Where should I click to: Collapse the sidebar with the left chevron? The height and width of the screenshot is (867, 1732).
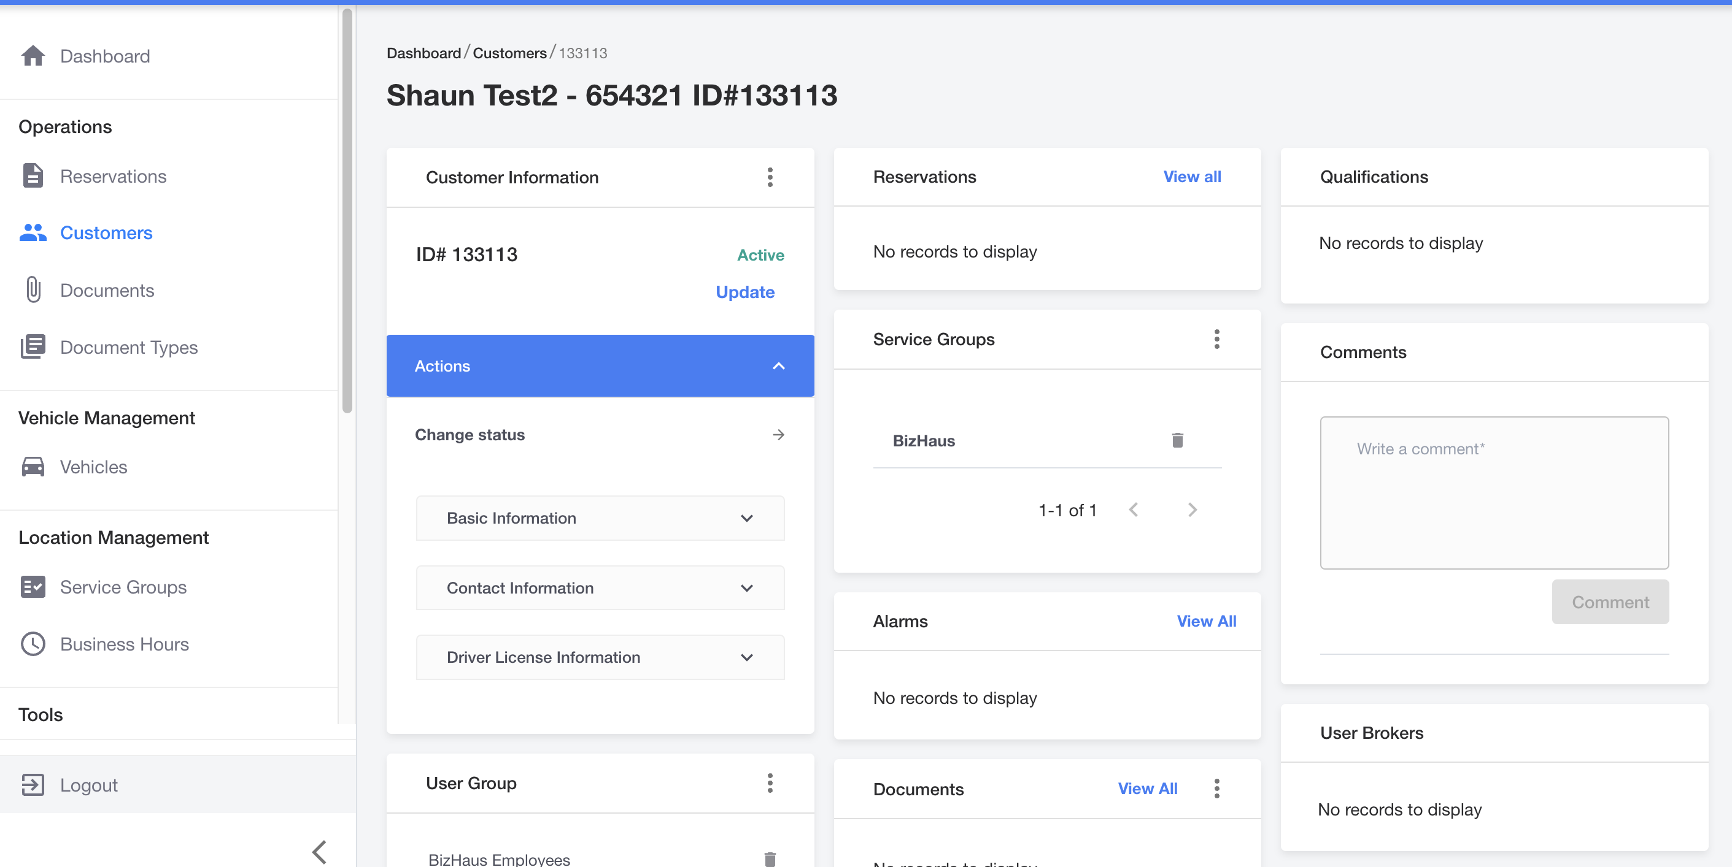319,852
